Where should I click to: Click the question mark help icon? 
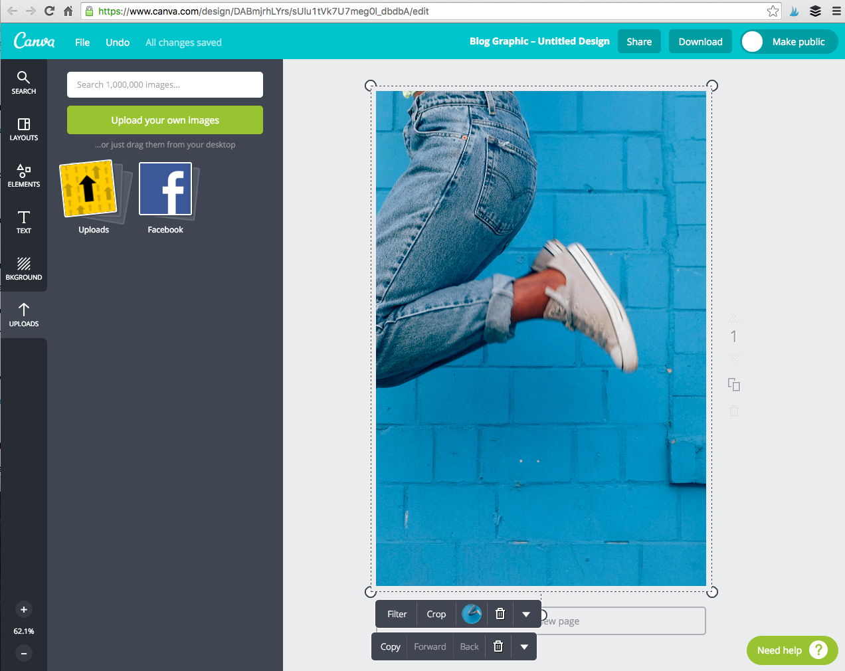818,650
